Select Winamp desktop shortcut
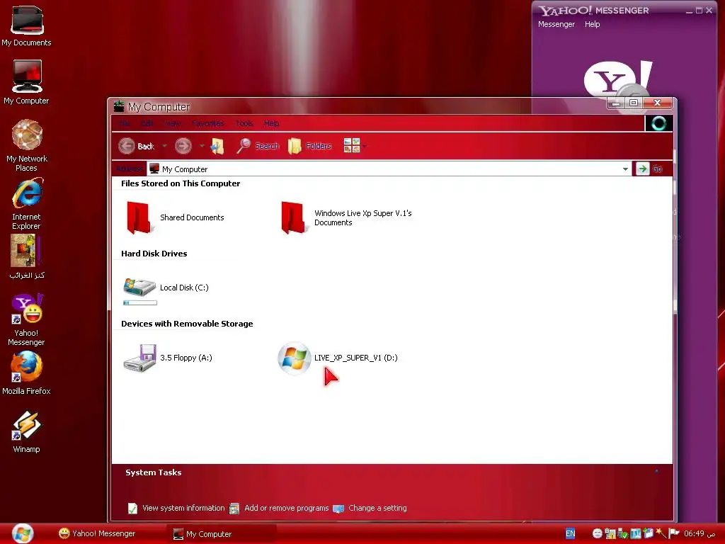The height and width of the screenshot is (544, 725). coord(26,432)
